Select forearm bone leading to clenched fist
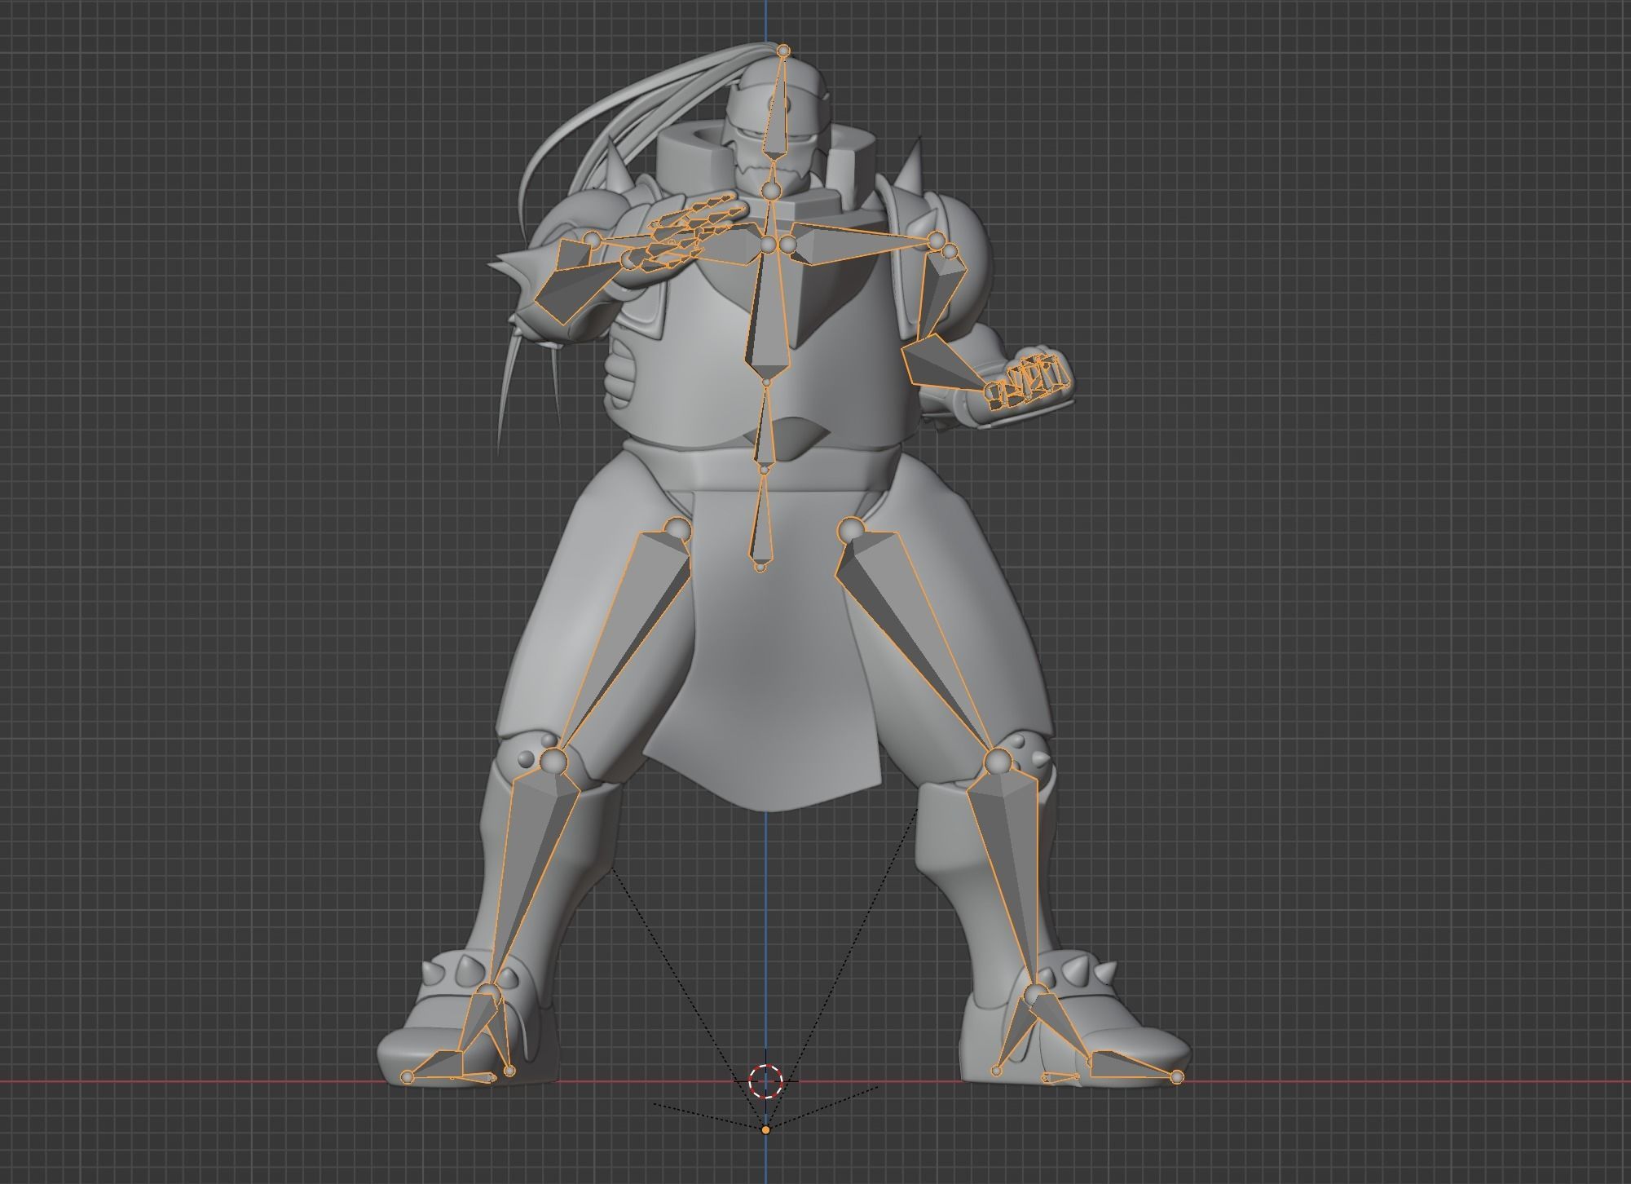Image resolution: width=1631 pixels, height=1184 pixels. (x=941, y=365)
